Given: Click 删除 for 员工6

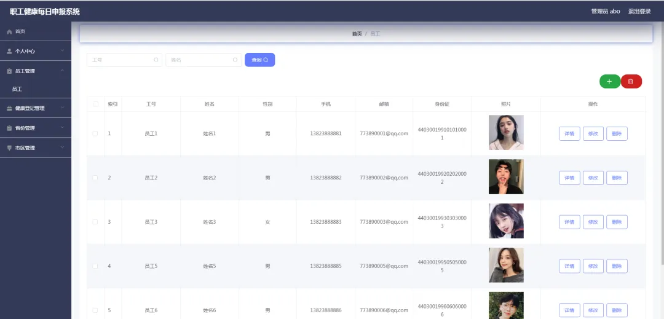Looking at the screenshot, I should pos(617,310).
